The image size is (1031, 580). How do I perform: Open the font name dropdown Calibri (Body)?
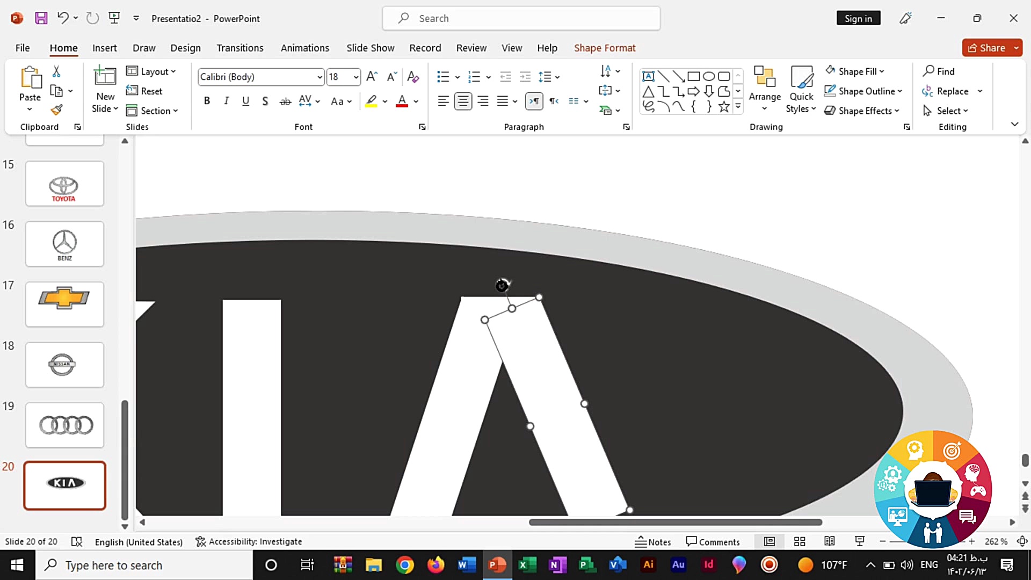click(x=320, y=77)
